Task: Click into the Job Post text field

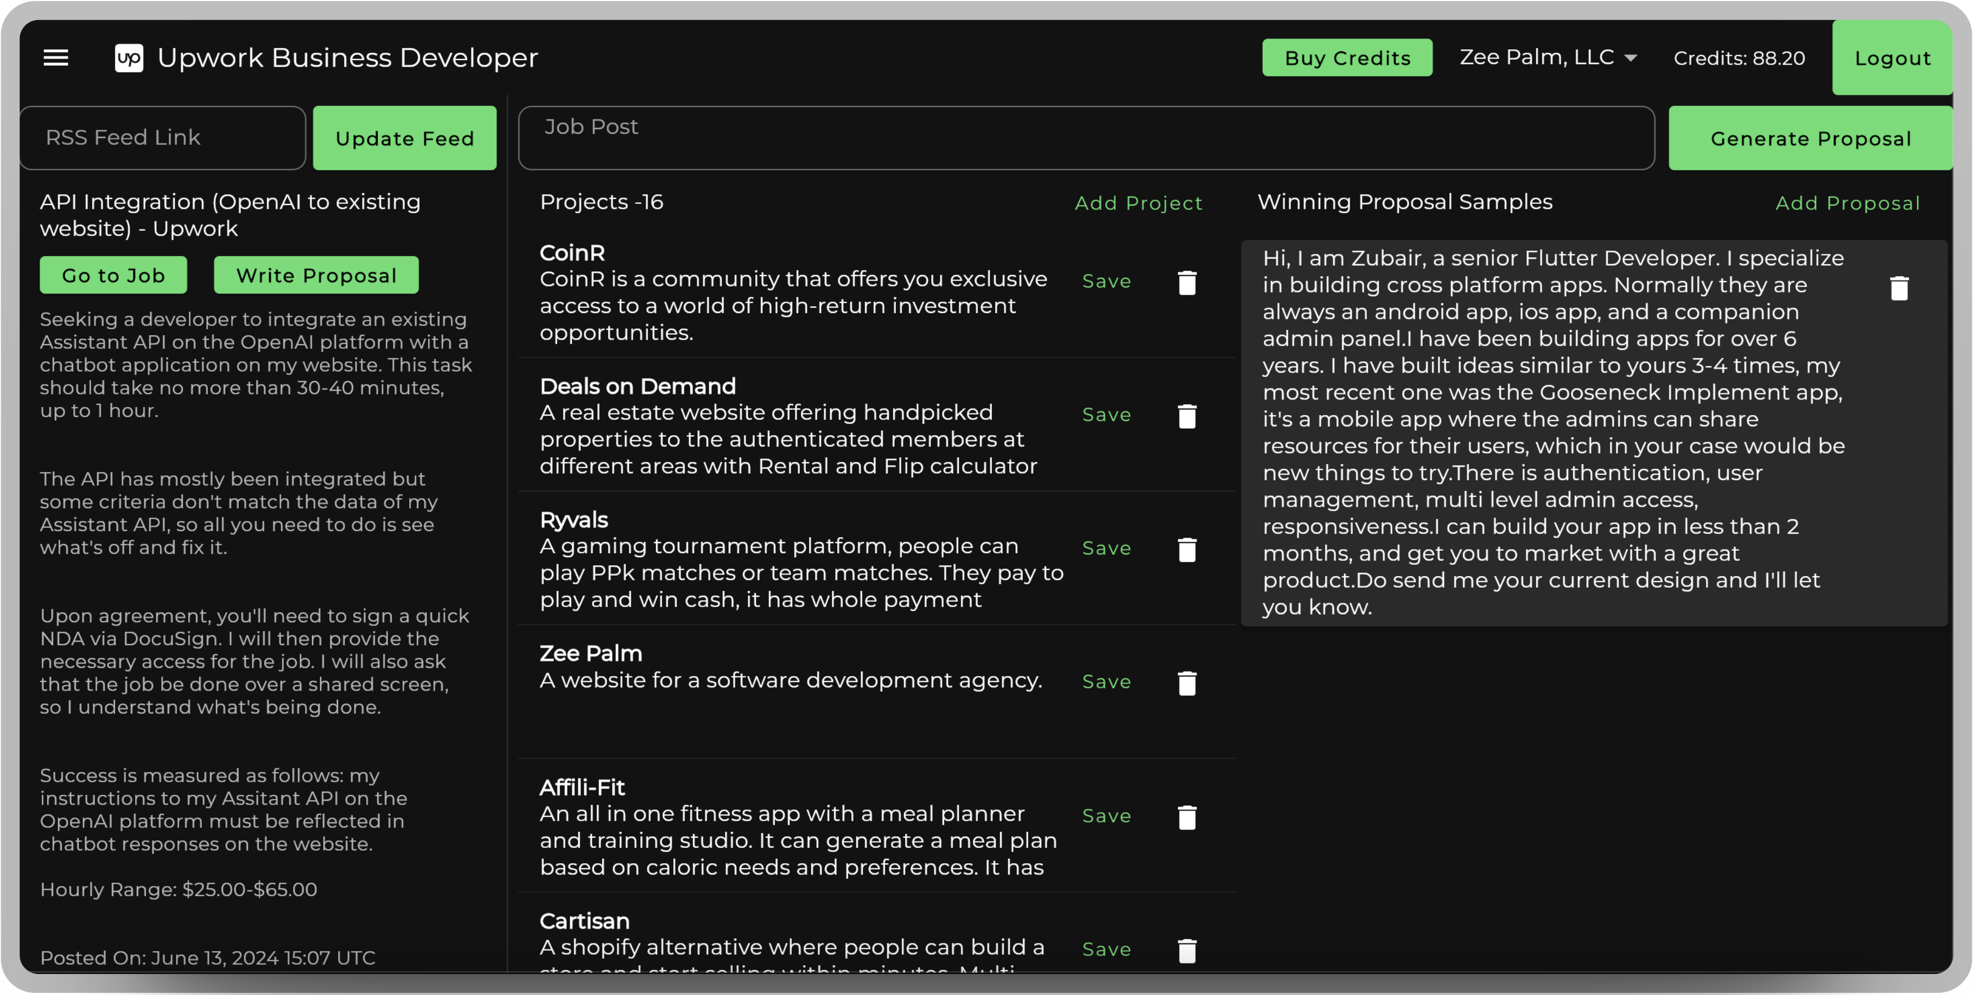Action: [x=1085, y=138]
